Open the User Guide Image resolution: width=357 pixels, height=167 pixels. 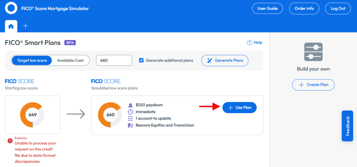pos(267,9)
